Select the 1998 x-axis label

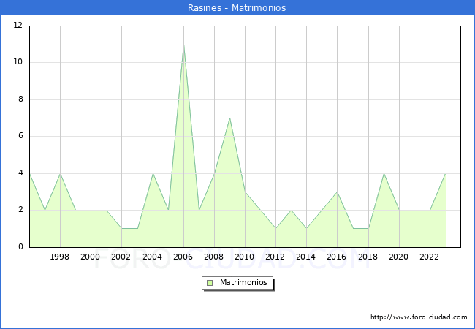pyautogui.click(x=60, y=257)
